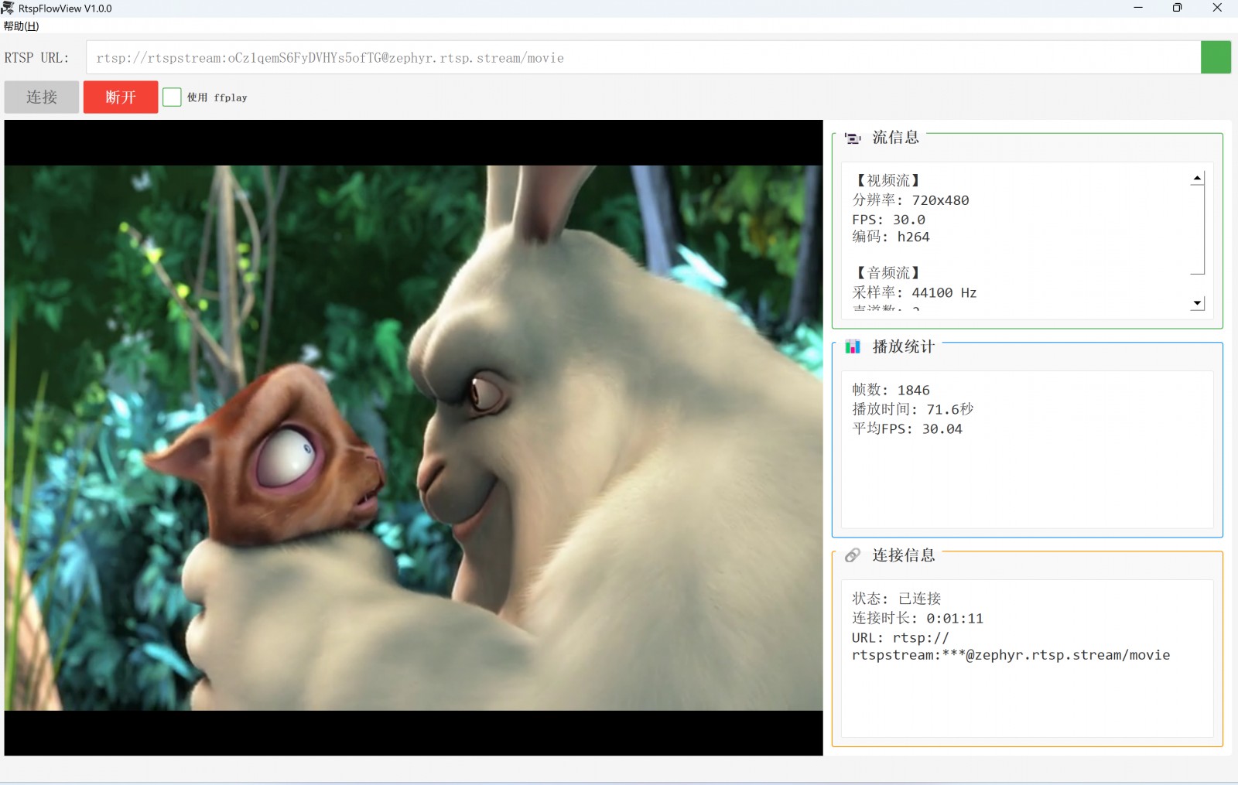This screenshot has width=1238, height=785.
Task: Click the green button beside URL field
Action: [x=1216, y=58]
